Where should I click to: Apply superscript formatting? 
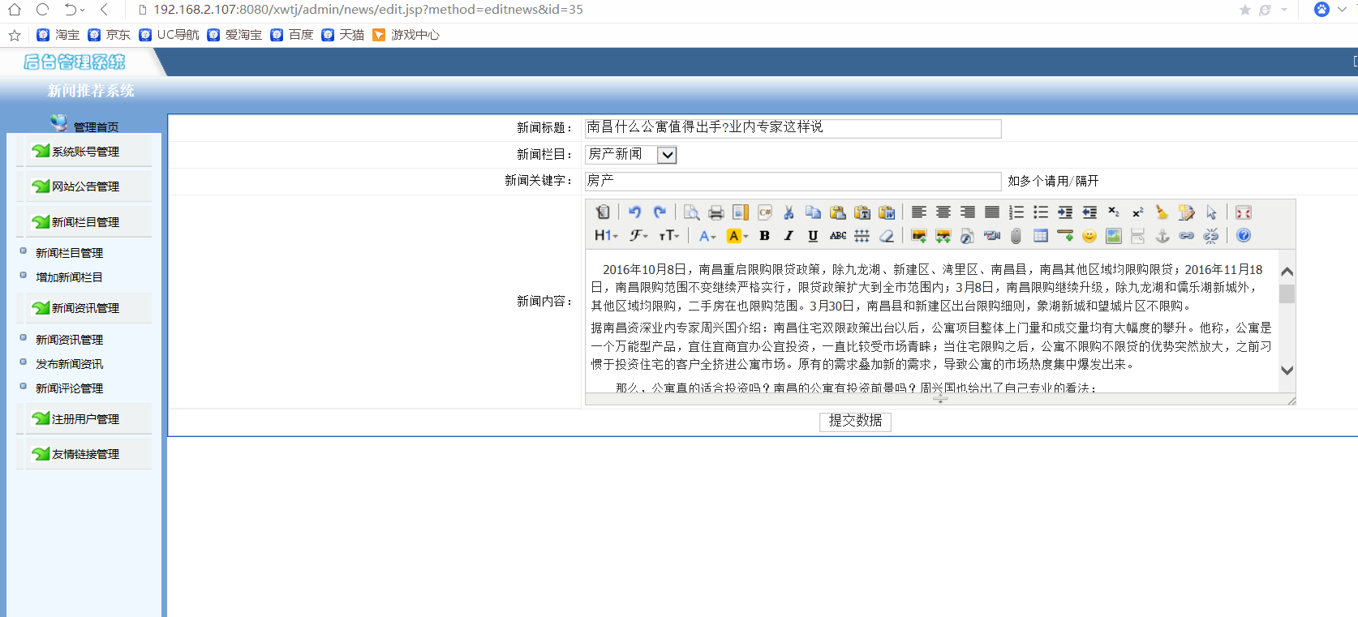point(1138,212)
